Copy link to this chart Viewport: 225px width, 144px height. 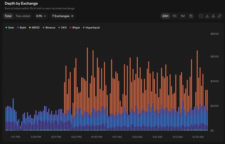click(x=219, y=16)
